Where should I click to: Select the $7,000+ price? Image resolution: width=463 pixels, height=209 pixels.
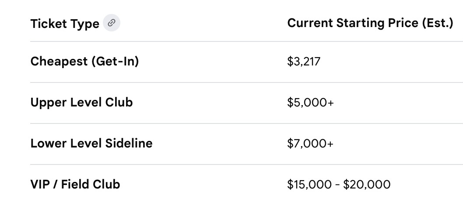pos(310,143)
